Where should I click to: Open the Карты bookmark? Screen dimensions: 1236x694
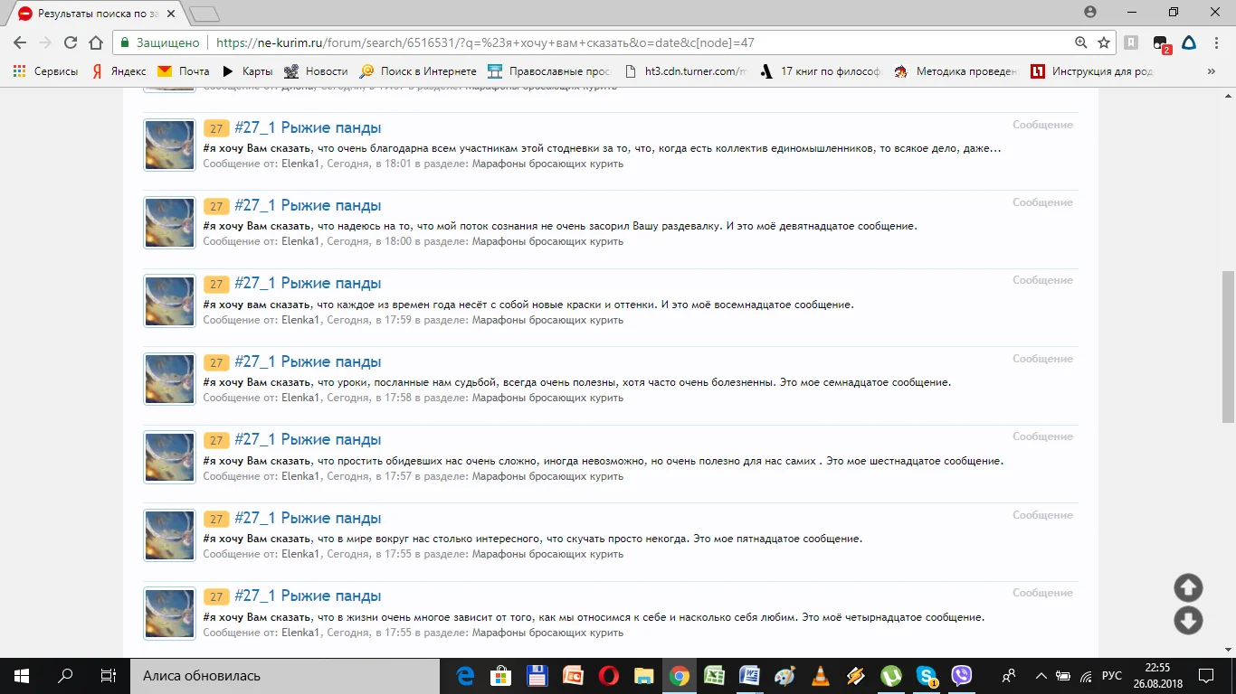[246, 70]
